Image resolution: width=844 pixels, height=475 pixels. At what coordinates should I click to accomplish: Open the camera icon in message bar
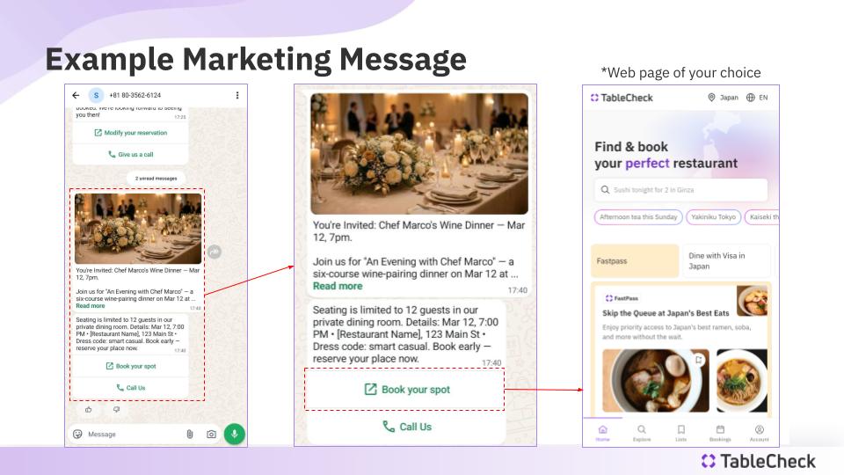(212, 434)
